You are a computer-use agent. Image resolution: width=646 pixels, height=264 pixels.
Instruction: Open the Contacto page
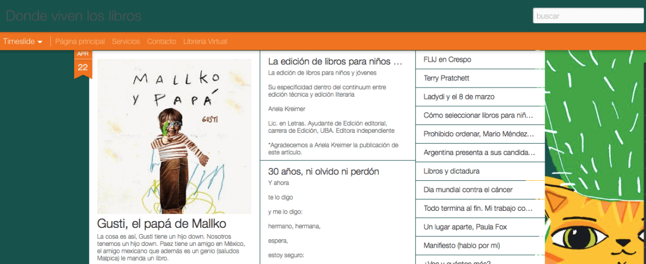(161, 41)
